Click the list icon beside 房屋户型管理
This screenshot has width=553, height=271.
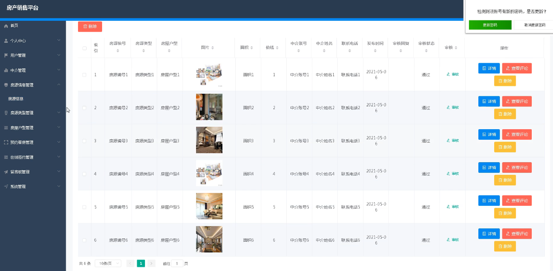6,128
